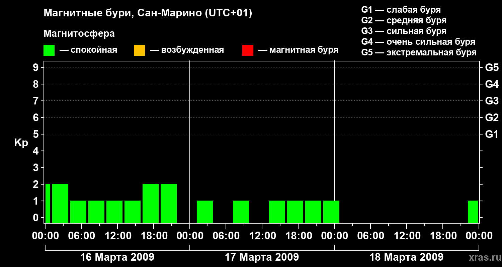
Task: Click the 'G3' tick label on the right axis
Action: (492, 101)
